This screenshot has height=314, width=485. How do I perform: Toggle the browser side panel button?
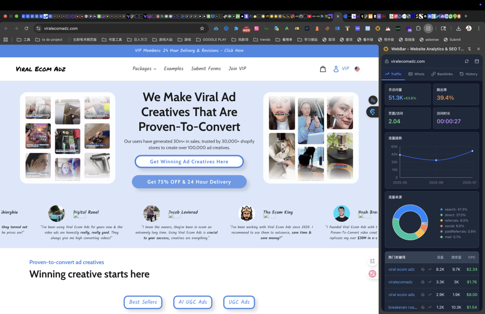(x=428, y=28)
